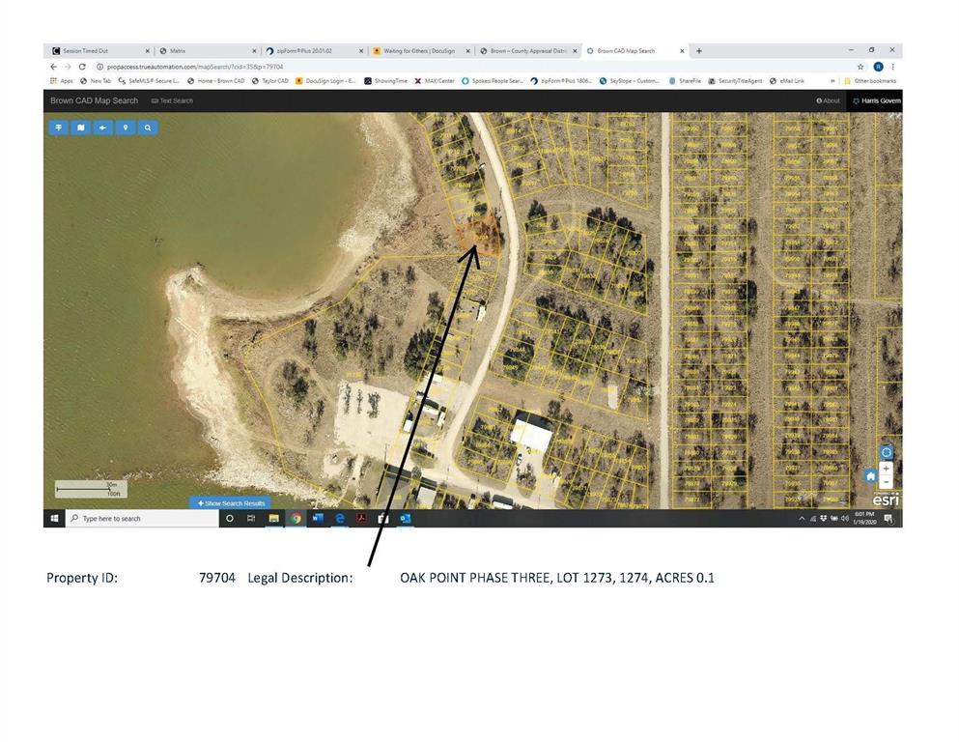
Task: Open the ShareFile bookmark
Action: [x=685, y=81]
